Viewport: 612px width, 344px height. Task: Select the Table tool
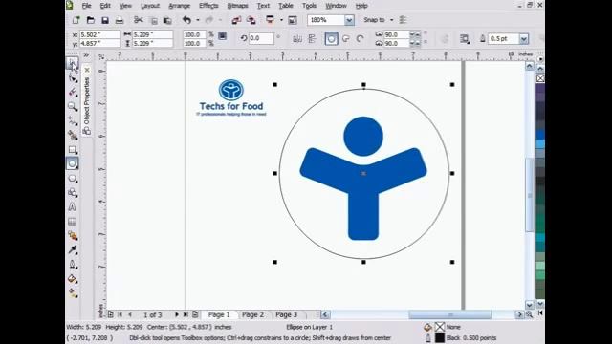pos(73,222)
